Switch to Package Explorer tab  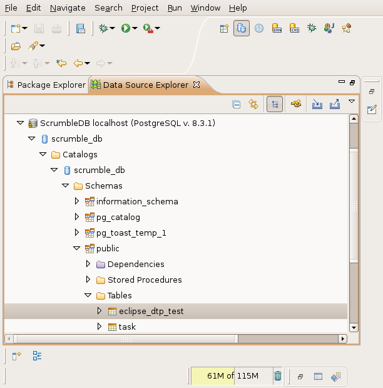(x=46, y=85)
